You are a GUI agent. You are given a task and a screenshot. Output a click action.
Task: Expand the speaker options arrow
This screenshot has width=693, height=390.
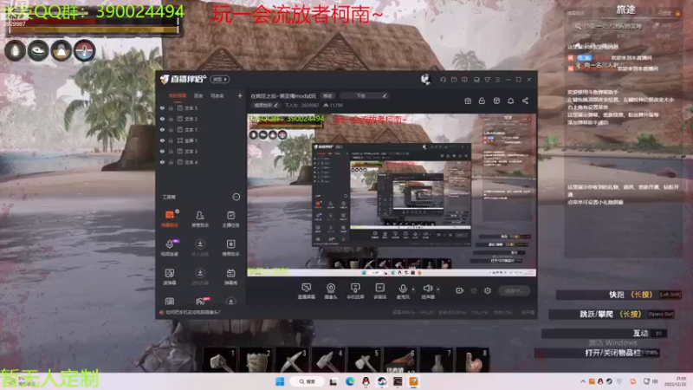(x=438, y=289)
